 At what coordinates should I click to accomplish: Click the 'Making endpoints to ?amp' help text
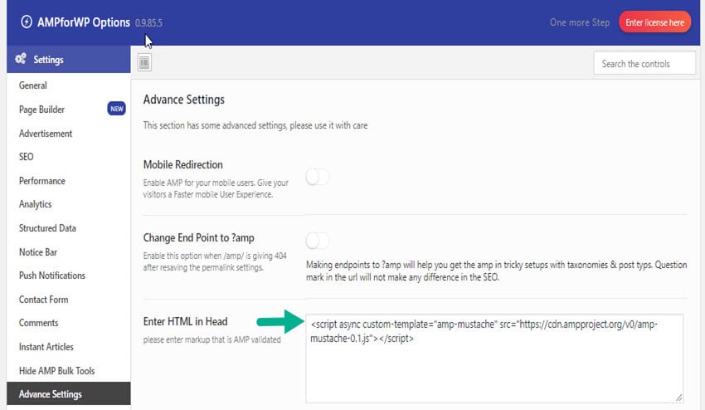[496, 271]
